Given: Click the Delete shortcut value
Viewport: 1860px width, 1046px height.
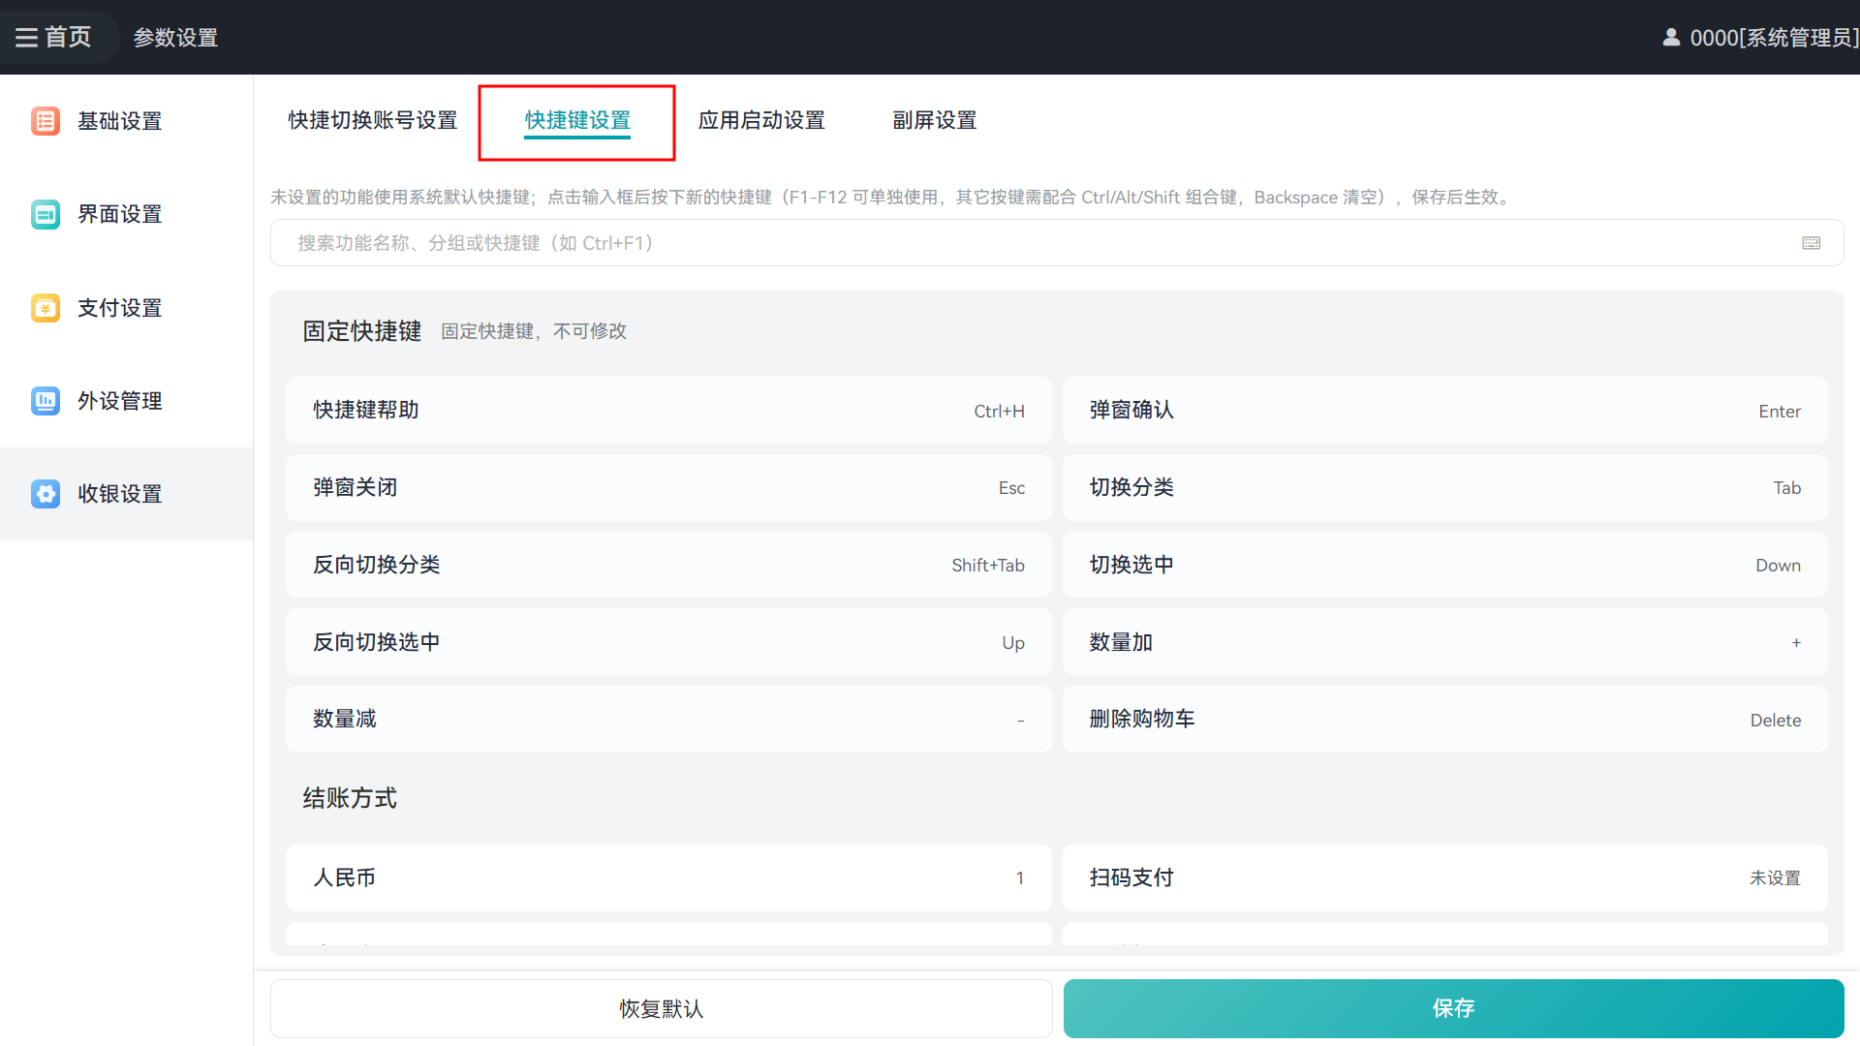Looking at the screenshot, I should [x=1775, y=720].
